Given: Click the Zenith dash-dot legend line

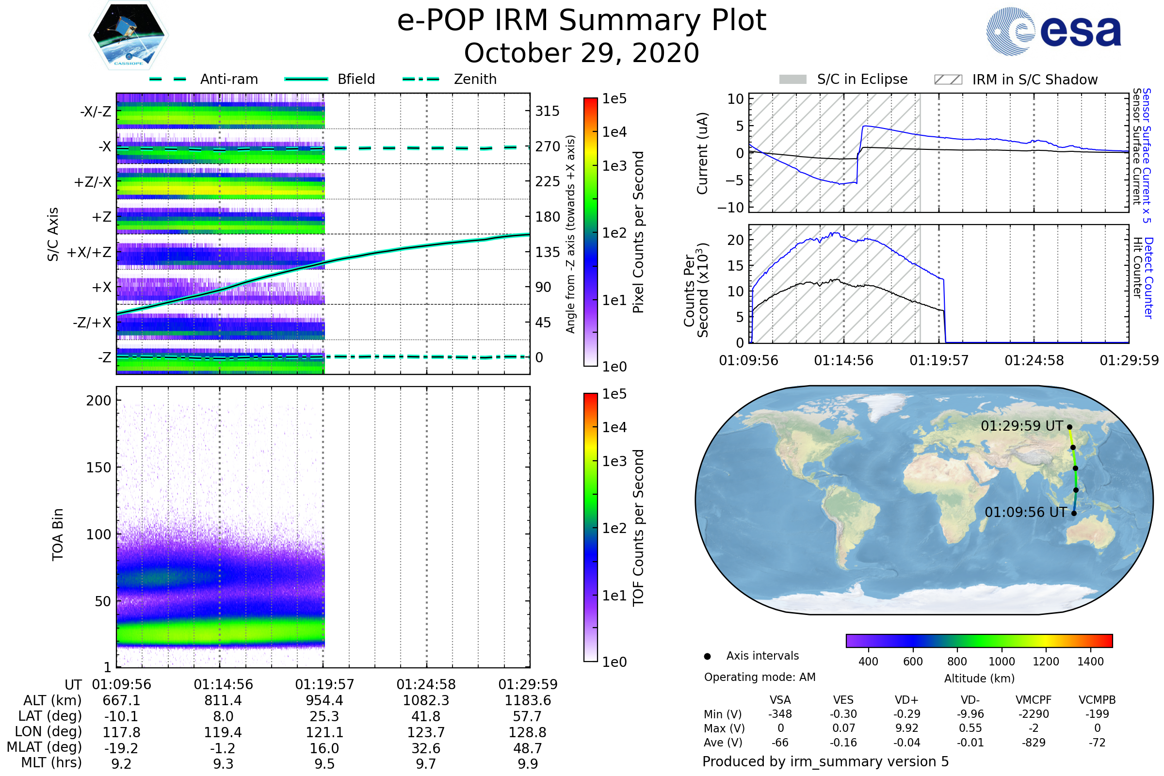Looking at the screenshot, I should [x=420, y=79].
